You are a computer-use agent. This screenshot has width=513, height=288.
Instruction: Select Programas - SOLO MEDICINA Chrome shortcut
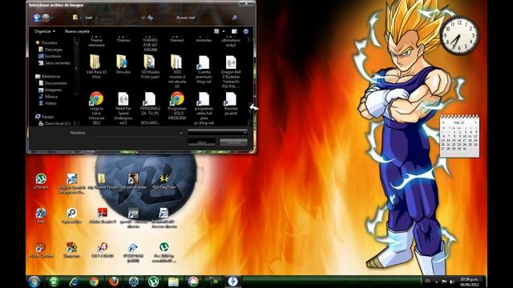pyautogui.click(x=176, y=106)
